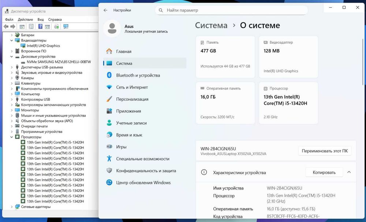Collapse the Дисковые устройства node arrow

(x=12, y=56)
